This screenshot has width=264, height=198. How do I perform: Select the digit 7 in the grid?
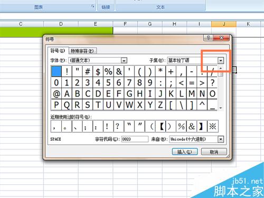pyautogui.click(x=129, y=83)
